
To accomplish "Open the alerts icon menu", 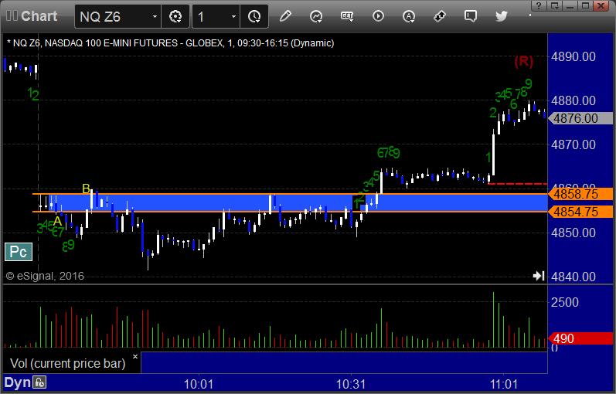I will click(409, 16).
